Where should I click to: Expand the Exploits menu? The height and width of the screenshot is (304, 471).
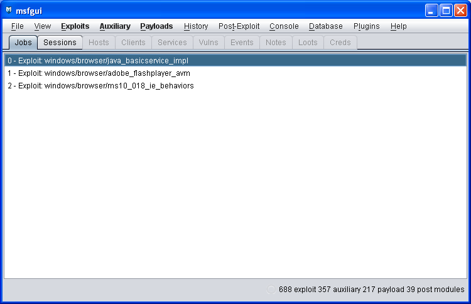coord(75,26)
